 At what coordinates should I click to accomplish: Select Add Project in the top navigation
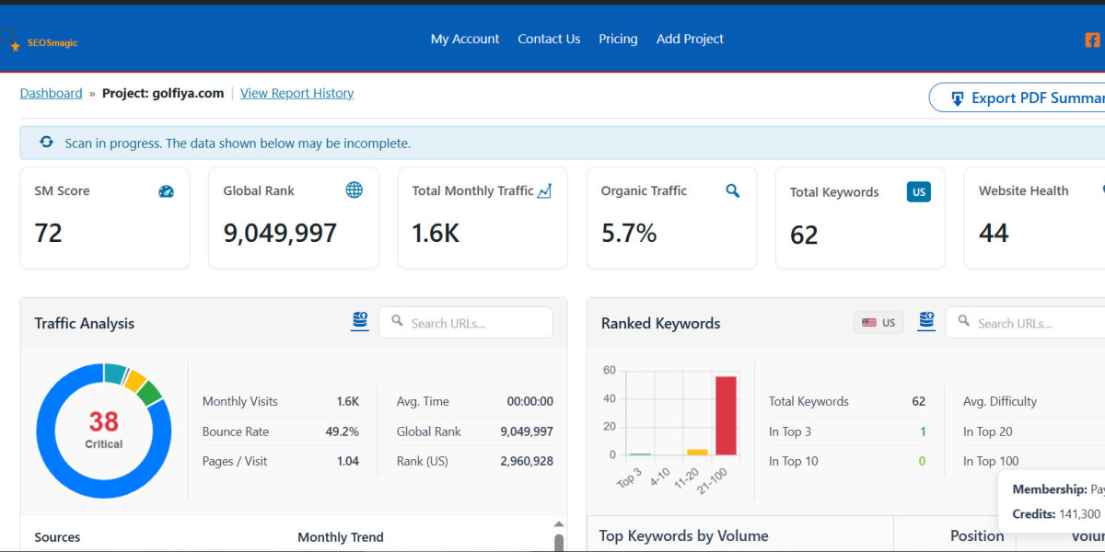coord(690,39)
